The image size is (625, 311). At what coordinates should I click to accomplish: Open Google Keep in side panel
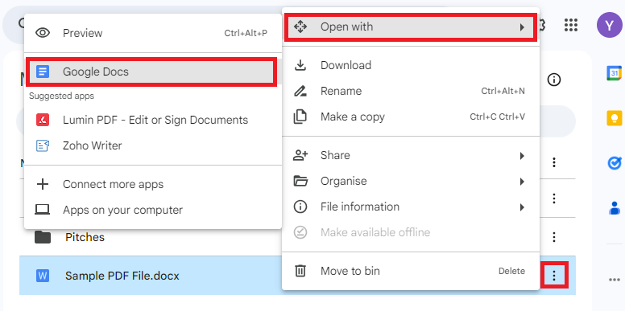click(615, 118)
